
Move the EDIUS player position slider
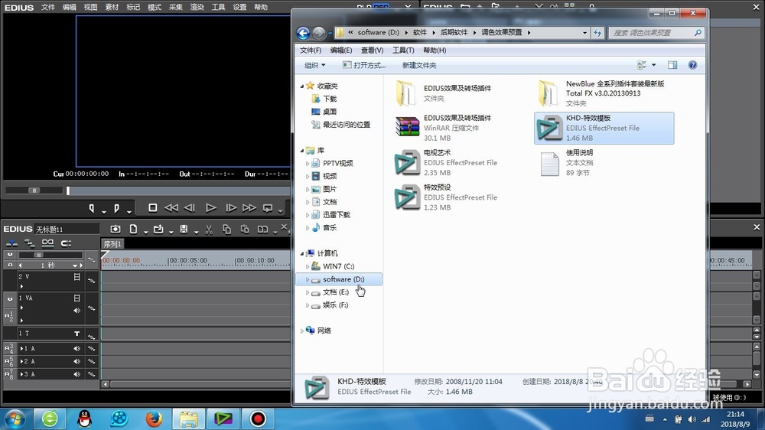pyautogui.click(x=68, y=191)
